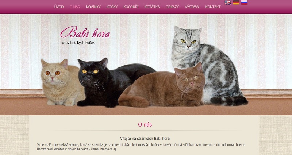Image resolution: width=292 pixels, height=155 pixels.
Task: Click the cream cat image
Action: click(59, 83)
